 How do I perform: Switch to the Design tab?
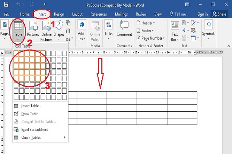59,14
